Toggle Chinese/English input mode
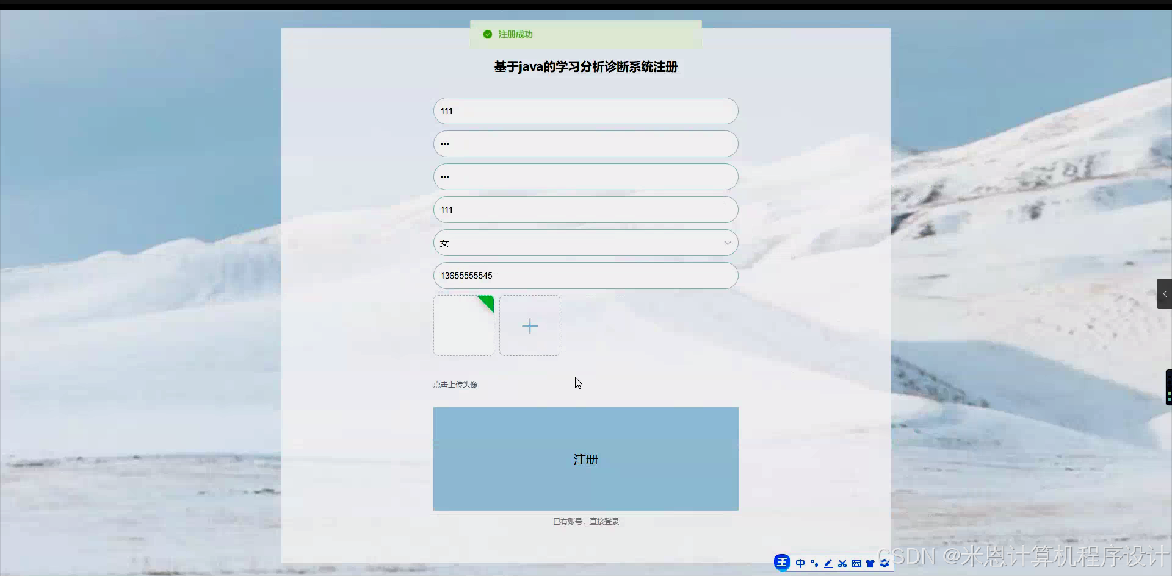This screenshot has height=576, width=1172. 800,563
